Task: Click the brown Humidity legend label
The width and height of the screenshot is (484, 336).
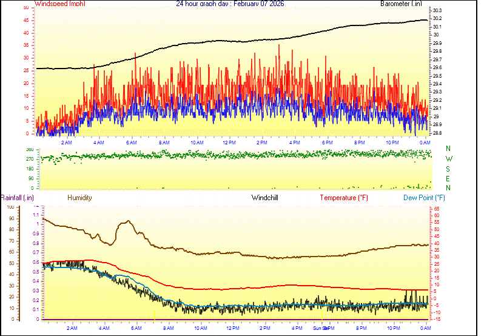Action: tap(79, 198)
